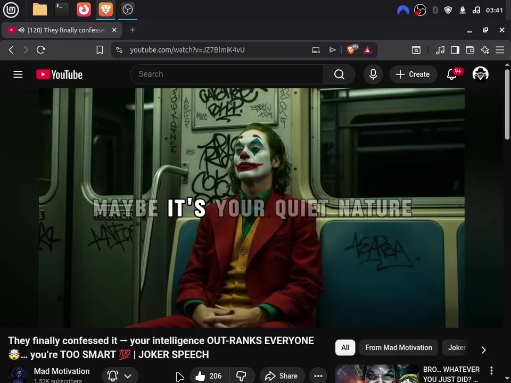Open options menu for 'BRO... WHATEVER' video
This screenshot has height=383, width=511.
pos(491,370)
